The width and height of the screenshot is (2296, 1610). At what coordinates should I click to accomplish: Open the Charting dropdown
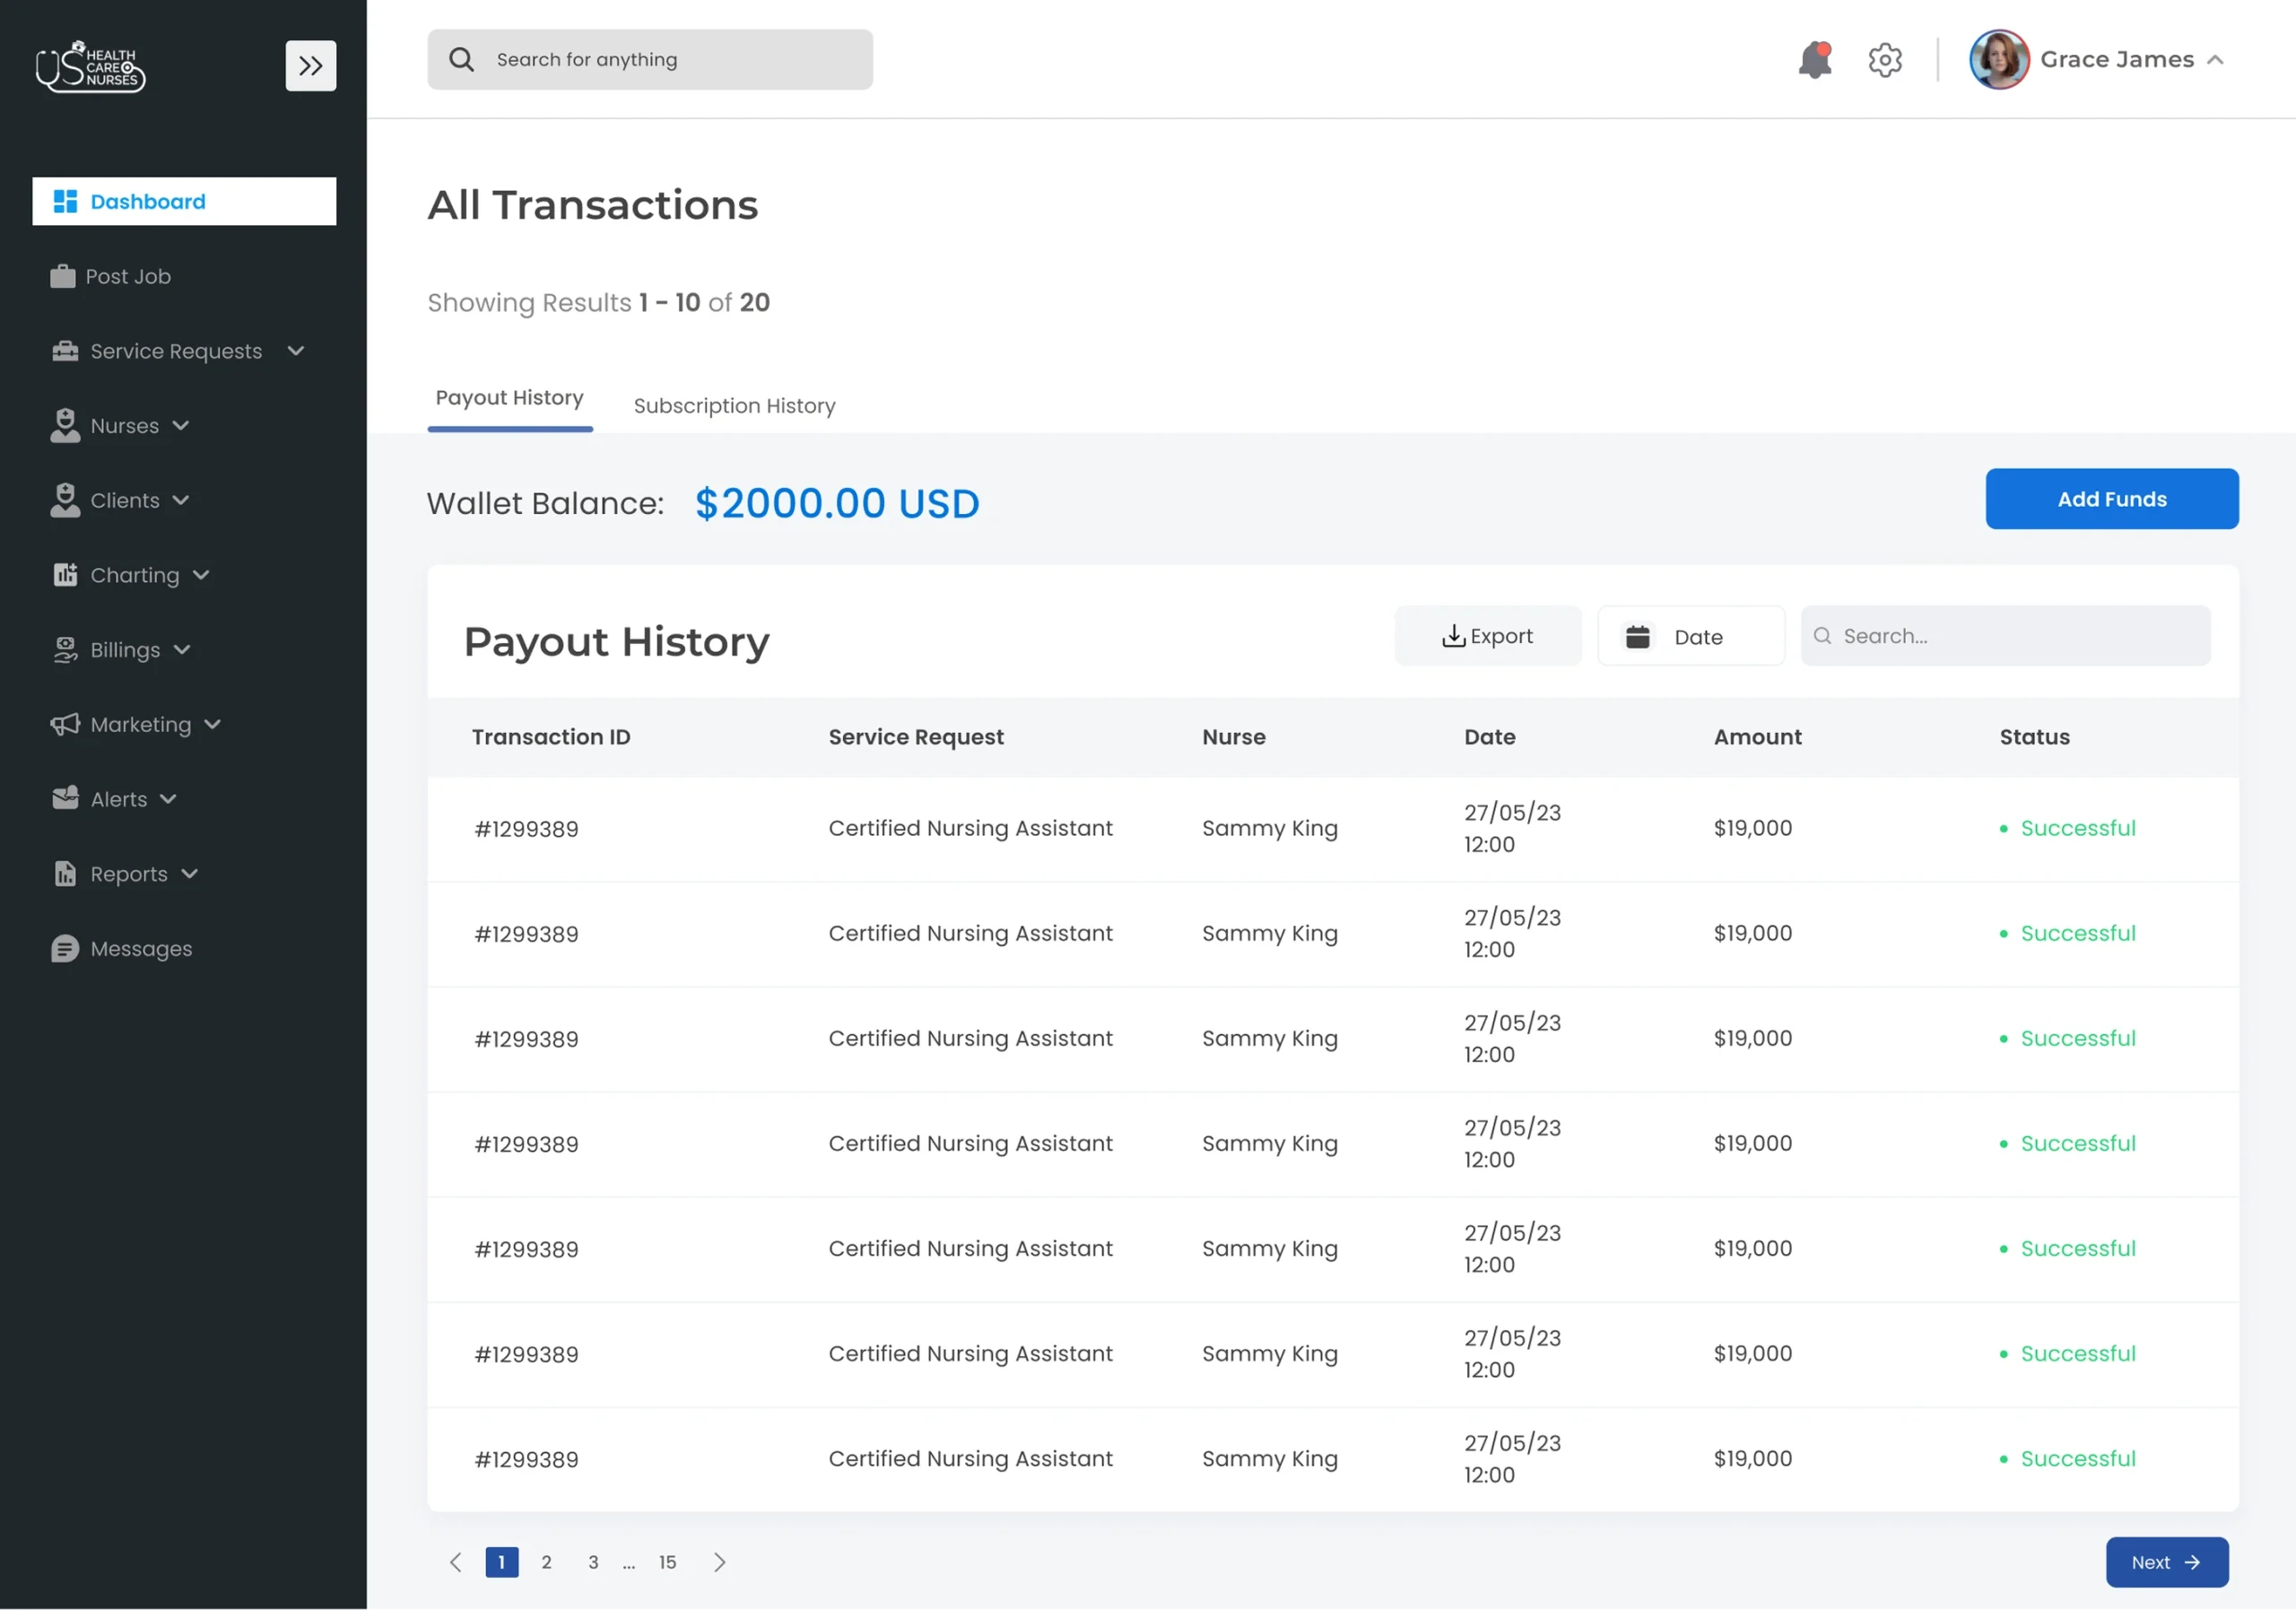[202, 575]
